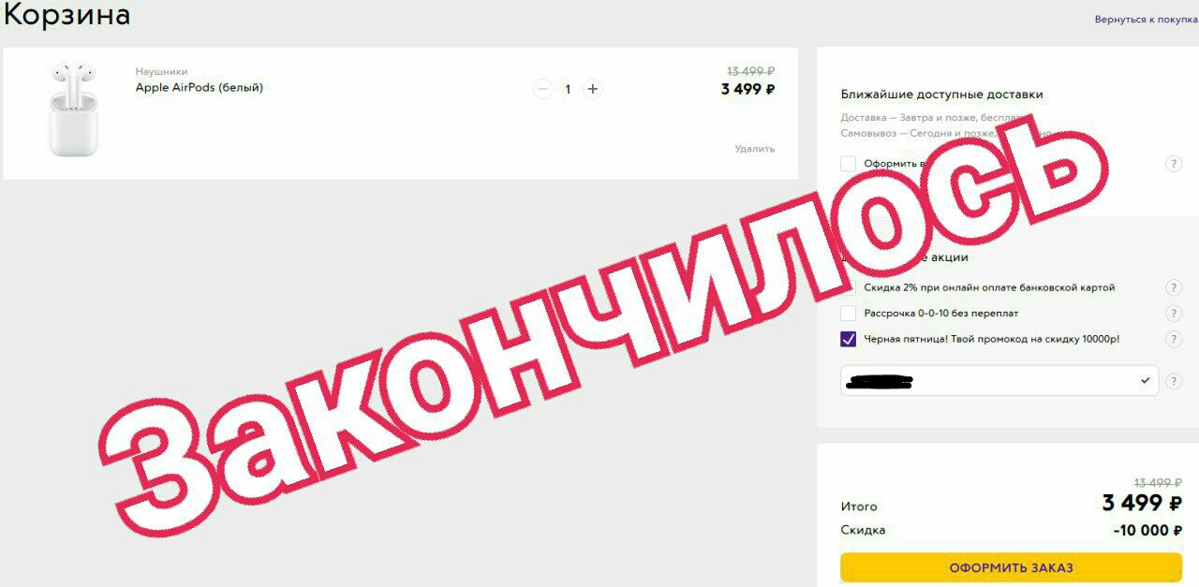Open help icon for Рассрочка 0-0-10
The image size is (1199, 587).
click(x=1173, y=314)
